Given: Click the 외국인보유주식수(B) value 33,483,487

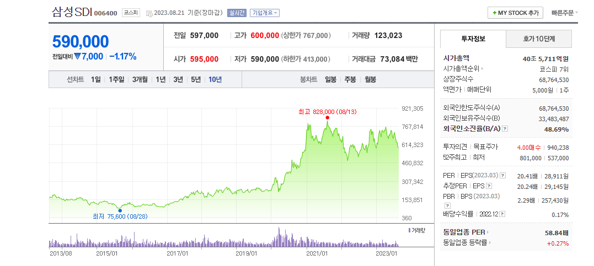Looking at the screenshot, I should (554, 119).
